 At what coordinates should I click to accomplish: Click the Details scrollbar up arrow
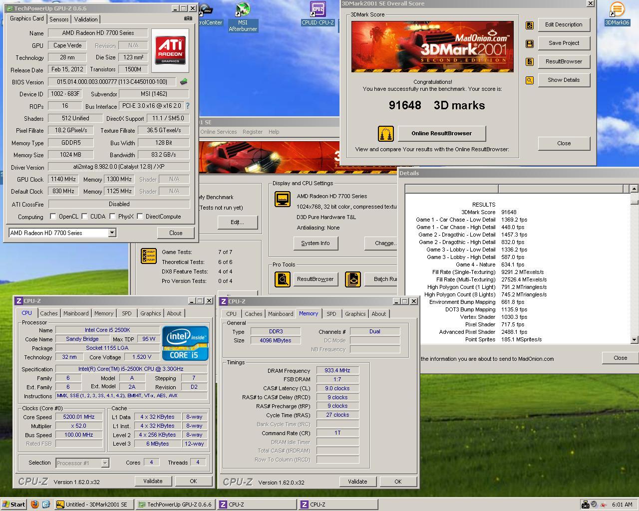[x=634, y=189]
